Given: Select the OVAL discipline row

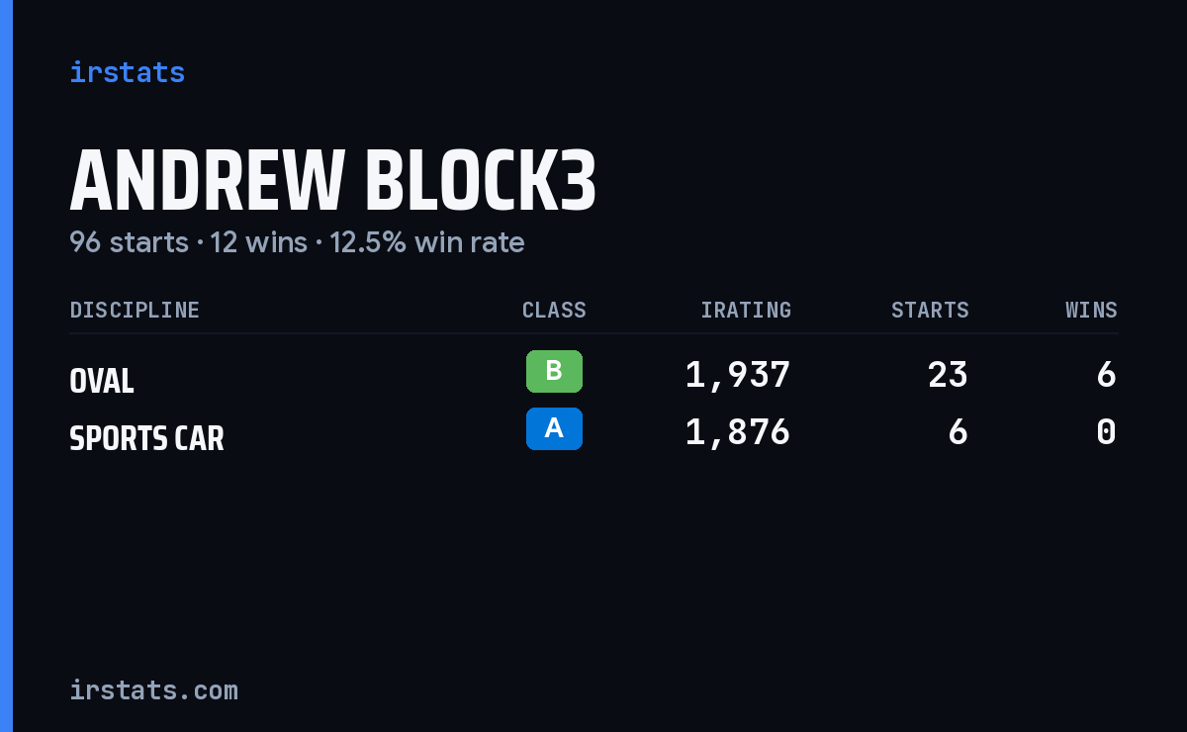Looking at the screenshot, I should point(593,376).
